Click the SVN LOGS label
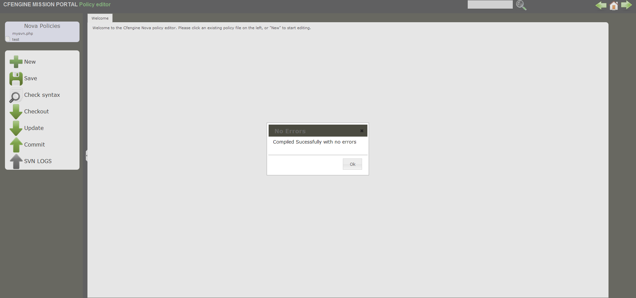636x298 pixels. [x=38, y=161]
